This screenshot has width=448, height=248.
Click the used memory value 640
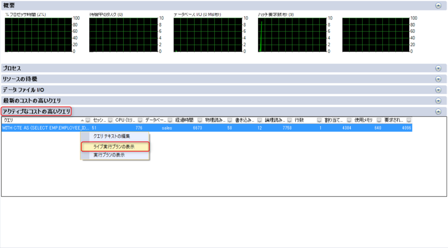(378, 128)
